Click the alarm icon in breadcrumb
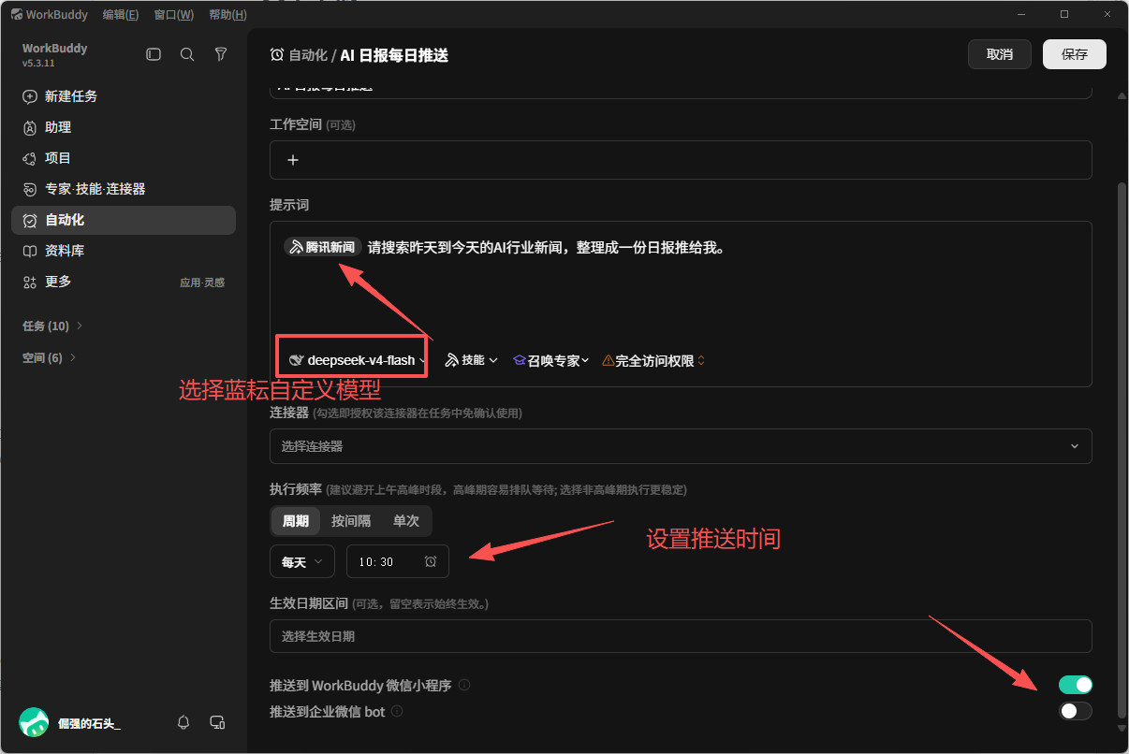 [x=277, y=55]
